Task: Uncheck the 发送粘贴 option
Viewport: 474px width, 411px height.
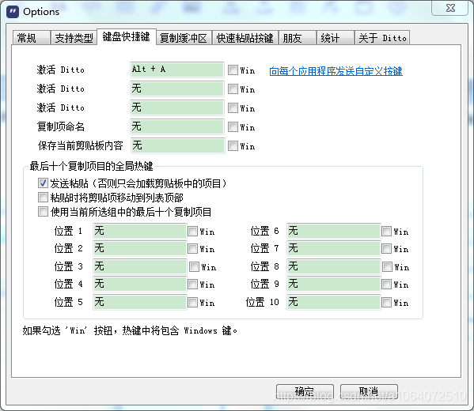Action: click(43, 183)
